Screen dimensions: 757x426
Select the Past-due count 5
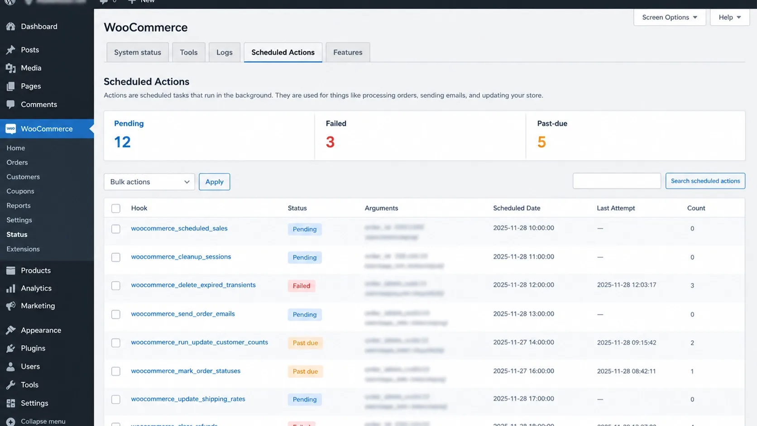tap(541, 142)
